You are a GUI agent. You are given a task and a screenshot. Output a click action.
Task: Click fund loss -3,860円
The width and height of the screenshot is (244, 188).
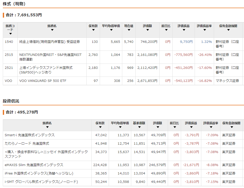(192, 173)
